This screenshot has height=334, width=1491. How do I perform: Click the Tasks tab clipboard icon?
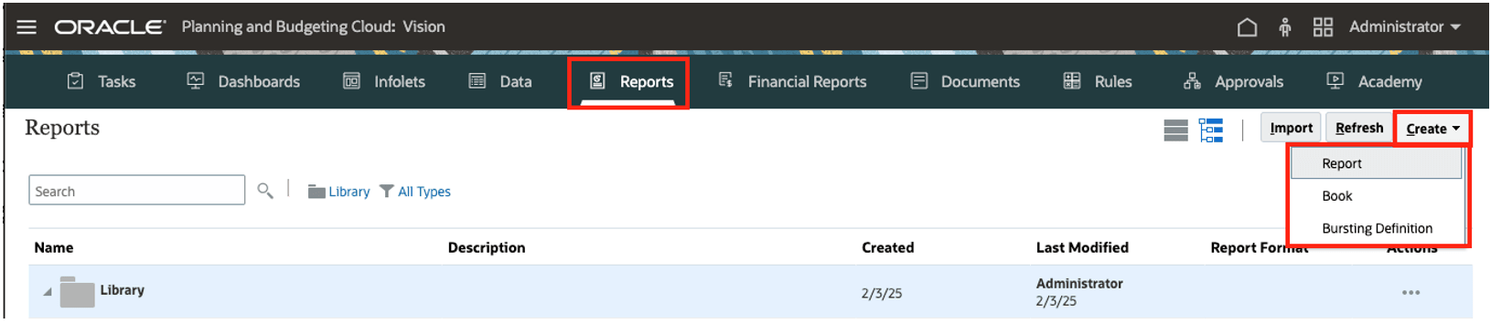pos(75,80)
